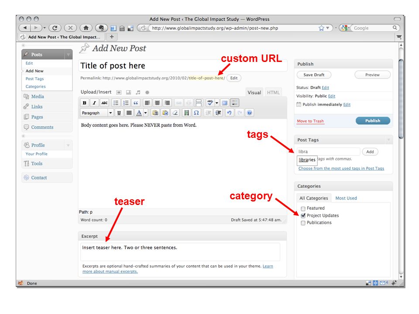The image size is (419, 314).
Task: Collapse the Profile menu with its arrow
Action: (68, 145)
